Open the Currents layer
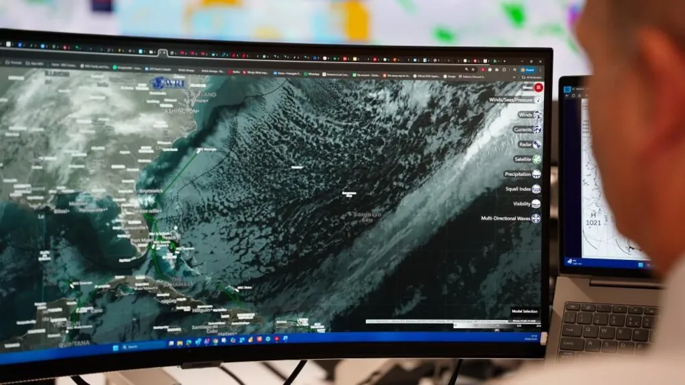 536,130
